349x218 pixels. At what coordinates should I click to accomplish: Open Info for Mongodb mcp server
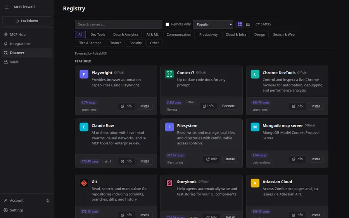click(297, 159)
